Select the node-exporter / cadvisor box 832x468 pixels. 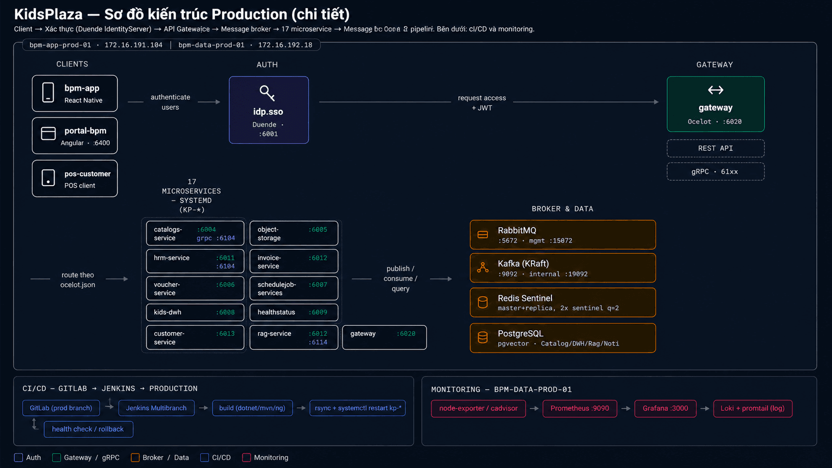click(478, 408)
